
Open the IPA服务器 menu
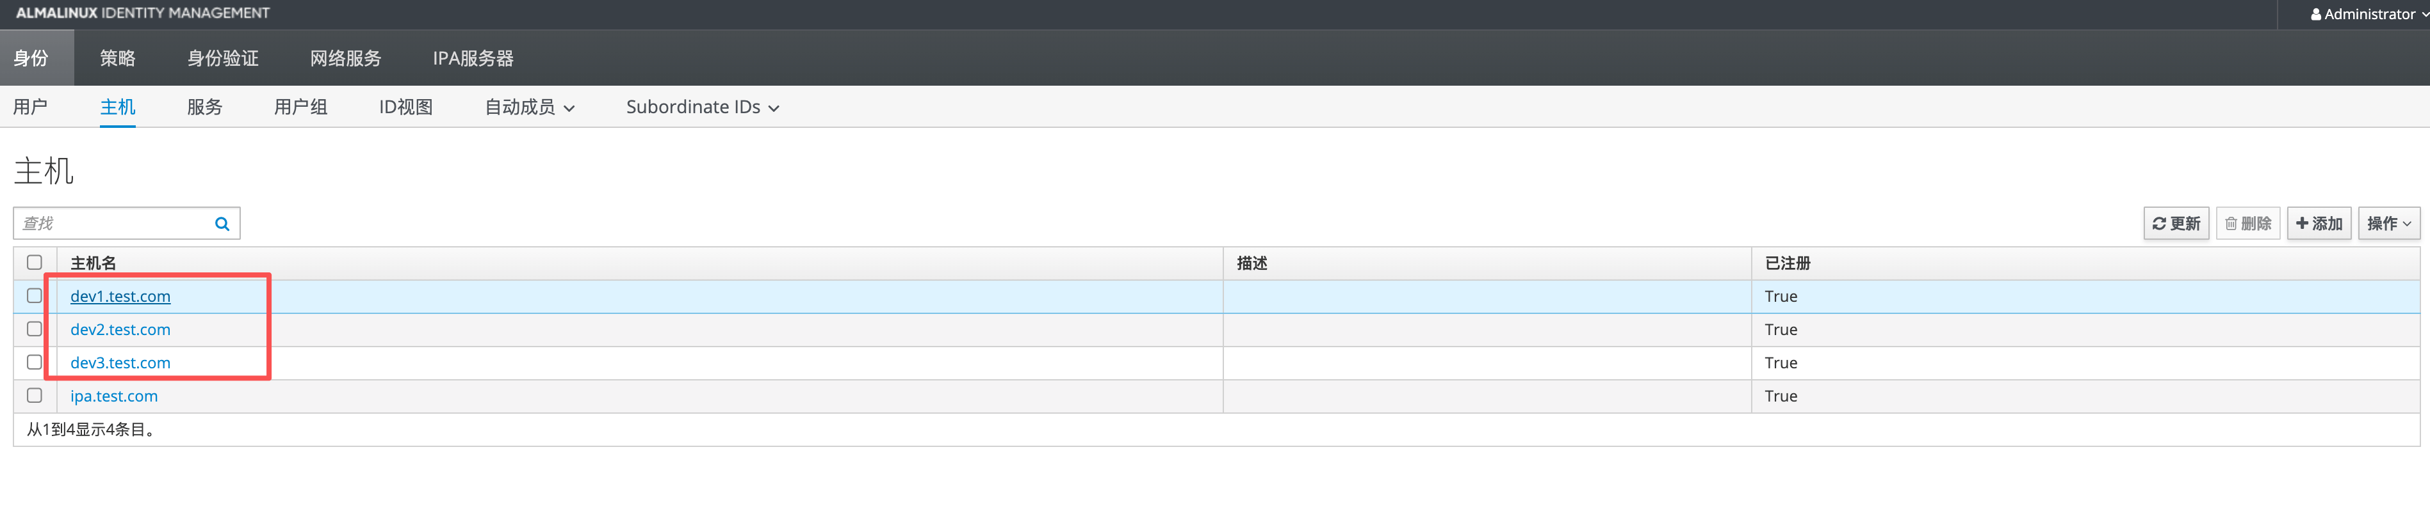click(x=473, y=58)
